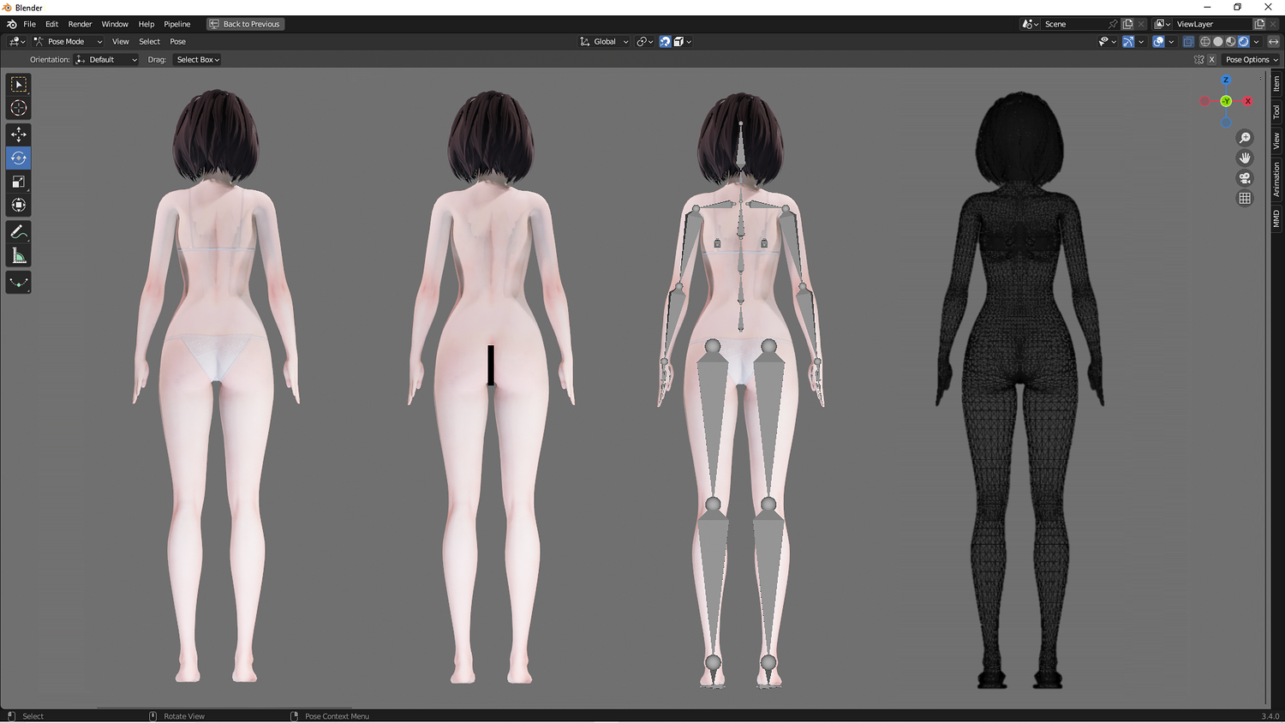Open the viewport Pose menu
The width and height of the screenshot is (1285, 723).
(177, 41)
